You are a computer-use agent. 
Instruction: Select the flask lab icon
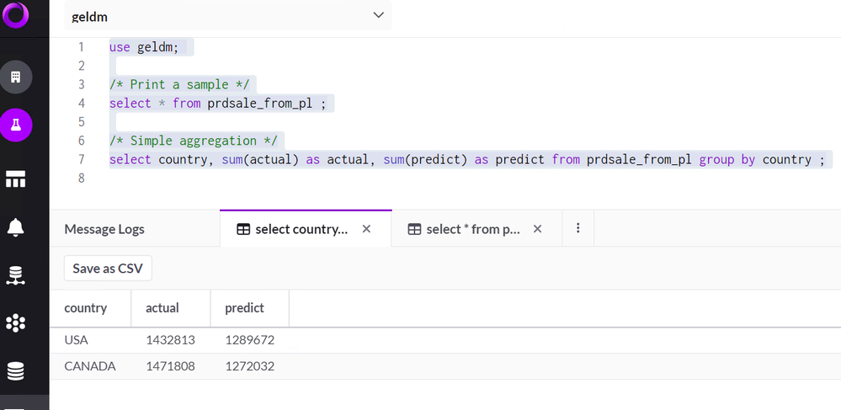coord(16,125)
